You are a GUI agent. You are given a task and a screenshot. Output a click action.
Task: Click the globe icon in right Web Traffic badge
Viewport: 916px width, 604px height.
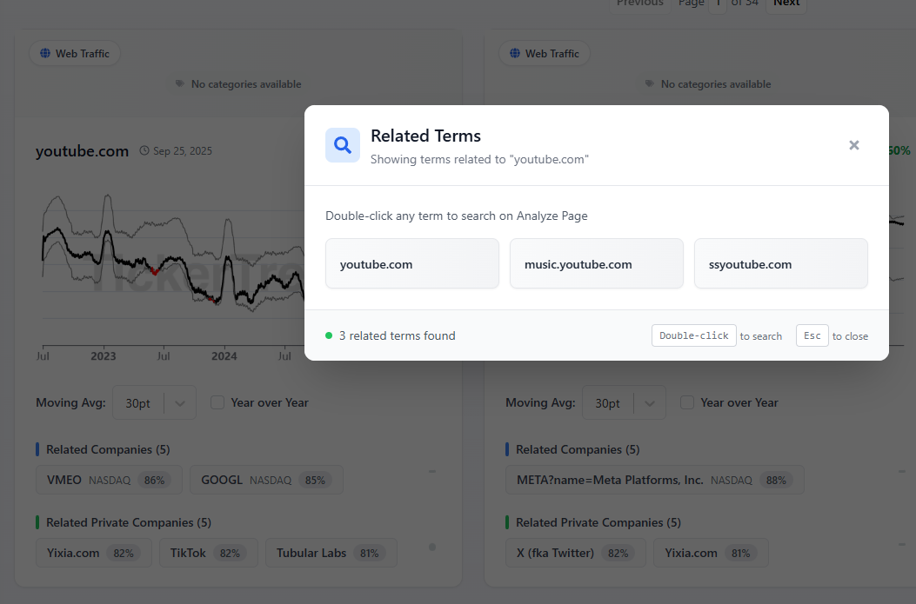[514, 54]
